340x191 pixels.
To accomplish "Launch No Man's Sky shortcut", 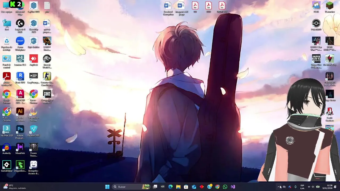I will pyautogui.click(x=330, y=60).
